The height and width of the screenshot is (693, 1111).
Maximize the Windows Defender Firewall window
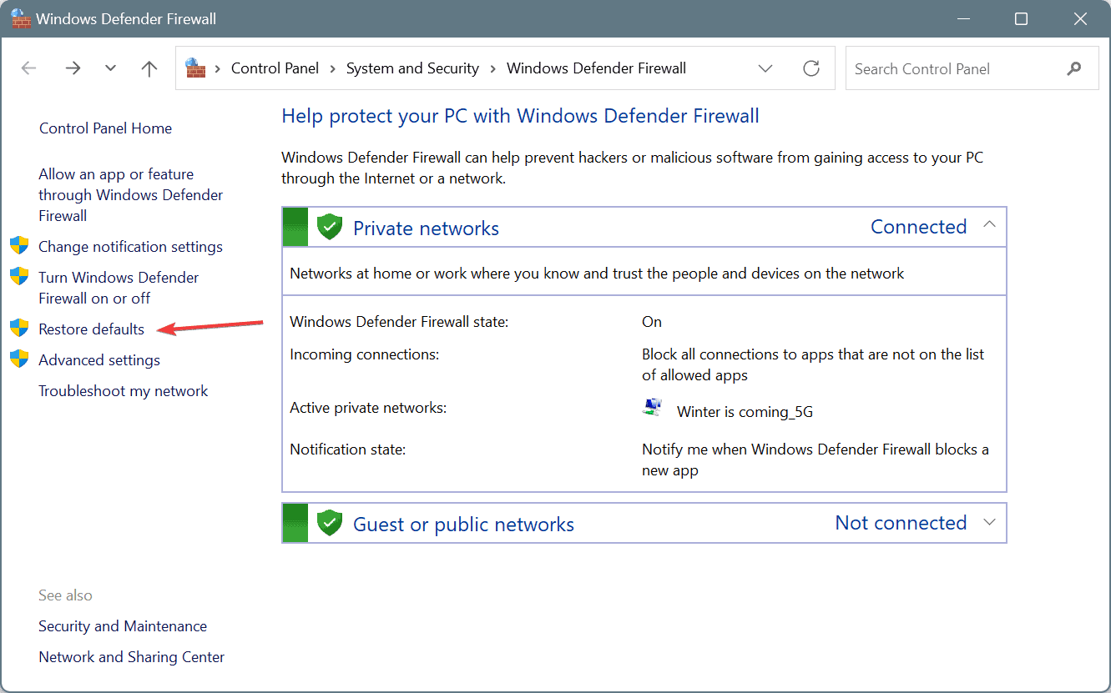click(x=1021, y=18)
